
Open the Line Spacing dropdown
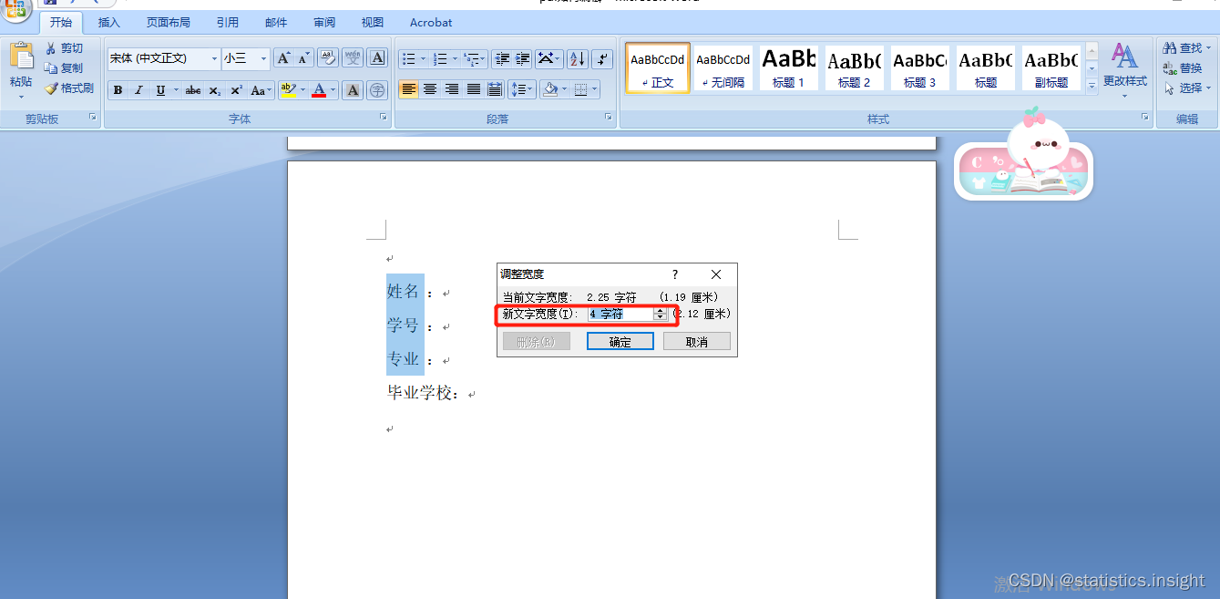click(522, 89)
